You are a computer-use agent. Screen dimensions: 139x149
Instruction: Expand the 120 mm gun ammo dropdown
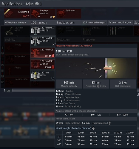(x=43, y=31)
